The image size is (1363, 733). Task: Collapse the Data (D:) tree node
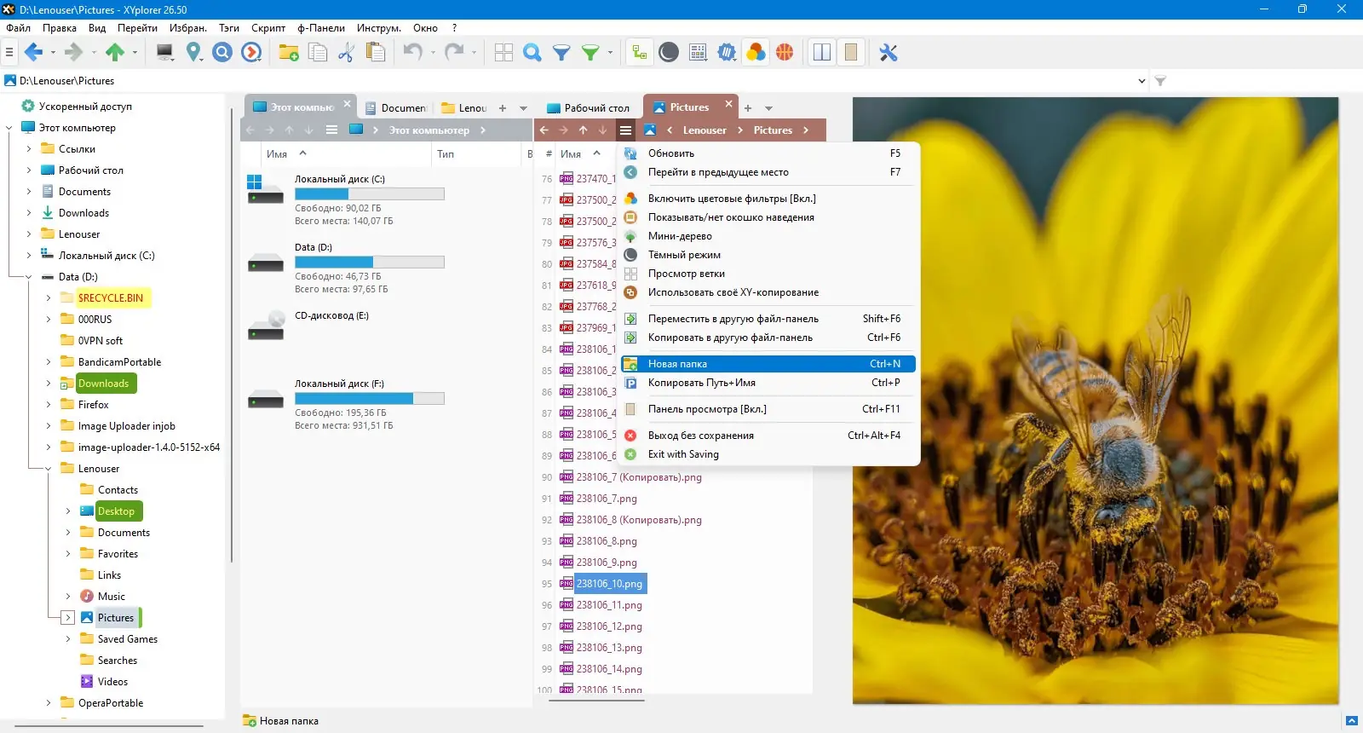tap(29, 277)
